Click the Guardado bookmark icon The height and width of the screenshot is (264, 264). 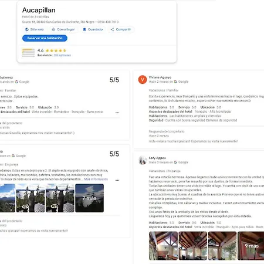point(84,29)
